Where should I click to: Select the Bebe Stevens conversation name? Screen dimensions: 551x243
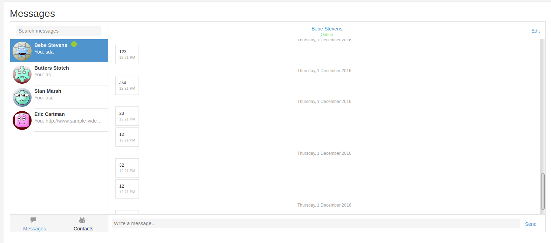coord(51,45)
